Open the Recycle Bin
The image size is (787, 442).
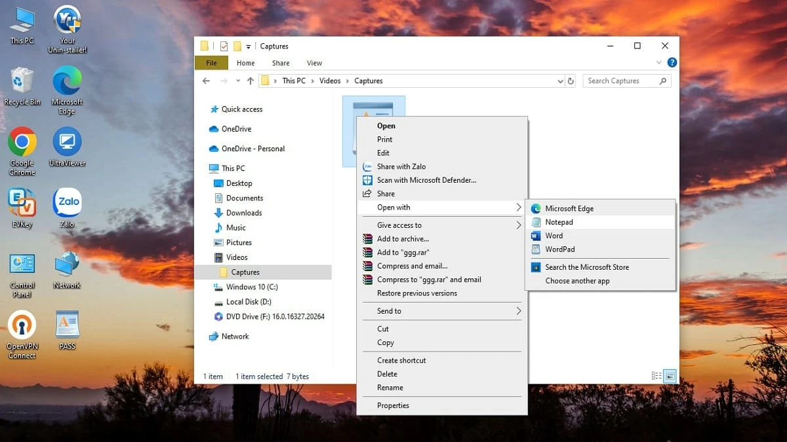coord(22,81)
